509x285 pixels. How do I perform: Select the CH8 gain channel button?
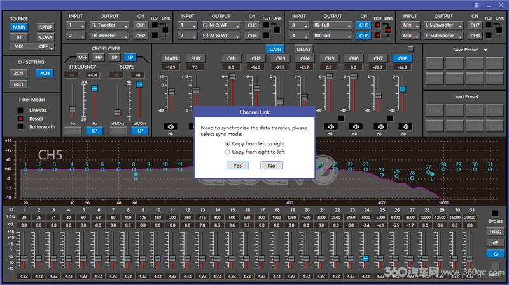pyautogui.click(x=403, y=58)
